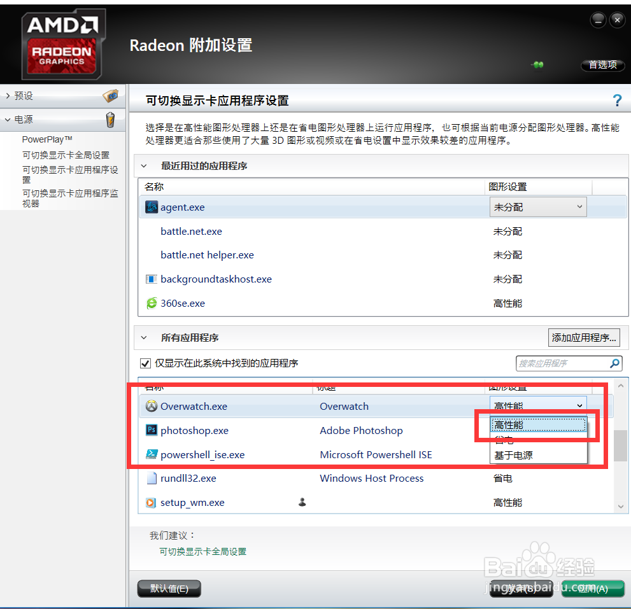The height and width of the screenshot is (609, 631).
Task: Click the 图形设置 column header in recent apps
Action: point(539,186)
